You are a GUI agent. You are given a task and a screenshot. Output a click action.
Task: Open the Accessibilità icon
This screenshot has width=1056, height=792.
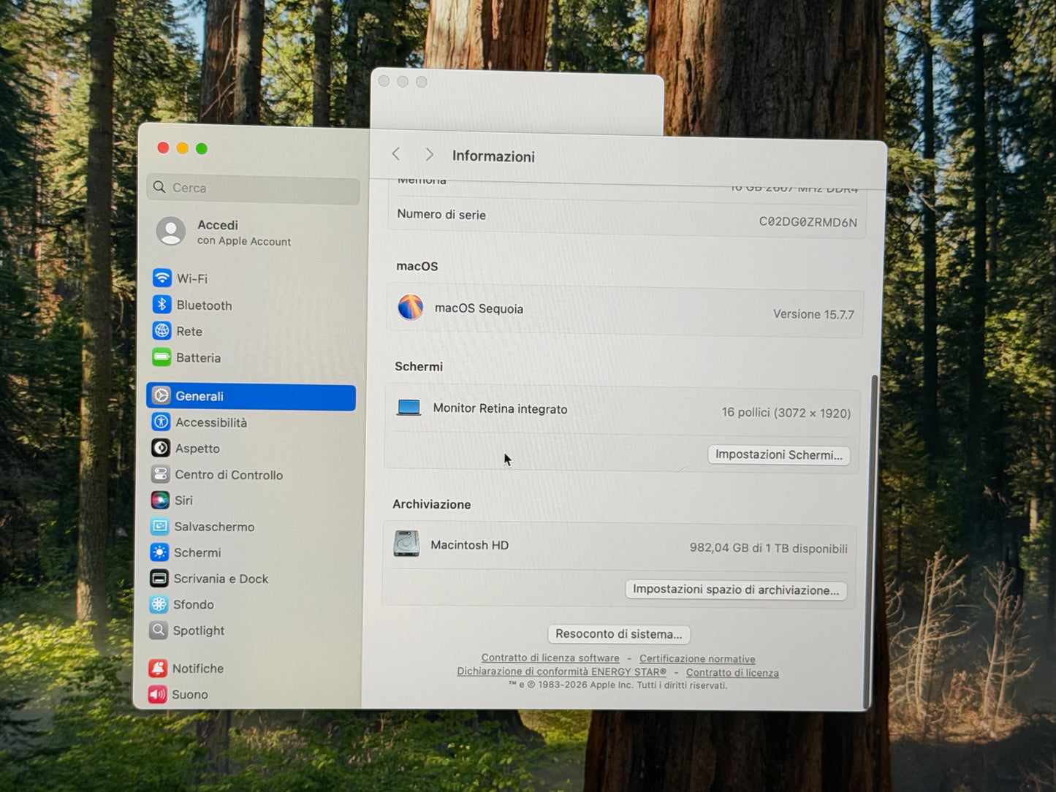click(161, 422)
